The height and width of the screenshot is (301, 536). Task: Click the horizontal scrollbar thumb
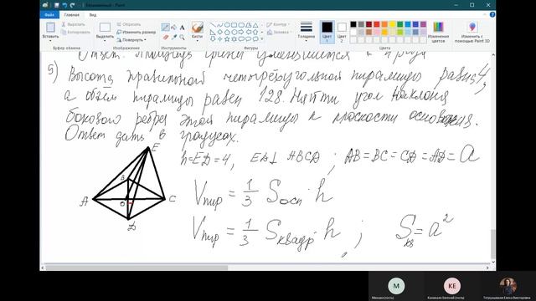[137, 268]
